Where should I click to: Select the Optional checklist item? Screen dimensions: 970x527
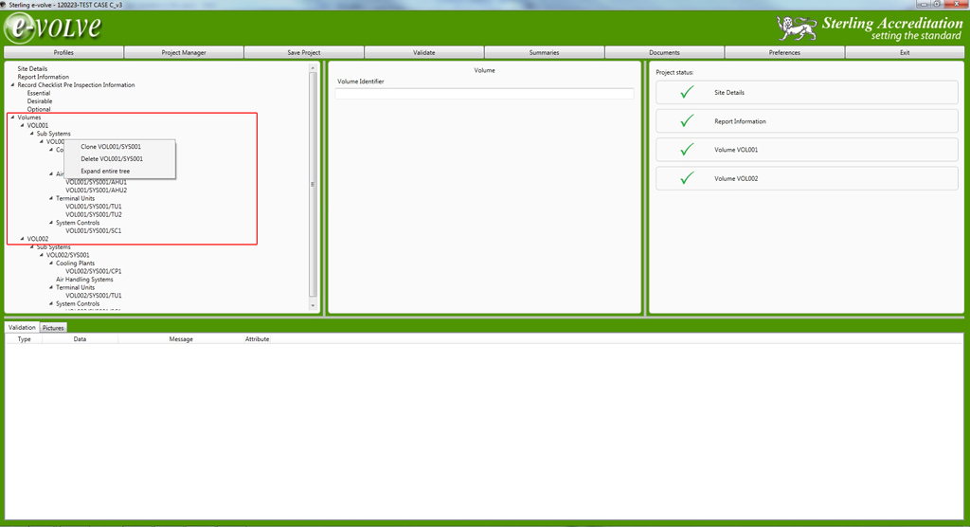point(38,109)
